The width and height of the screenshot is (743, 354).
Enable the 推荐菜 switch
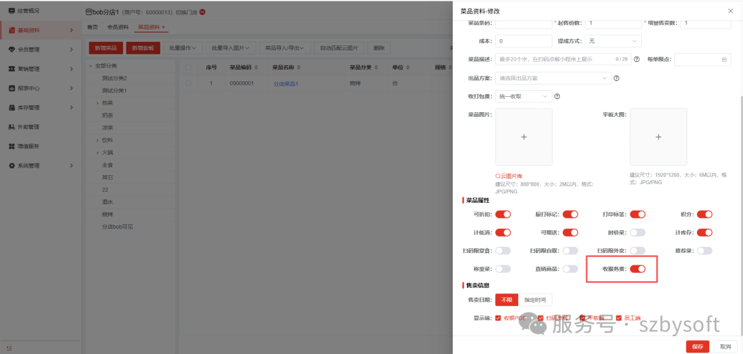[x=704, y=250]
